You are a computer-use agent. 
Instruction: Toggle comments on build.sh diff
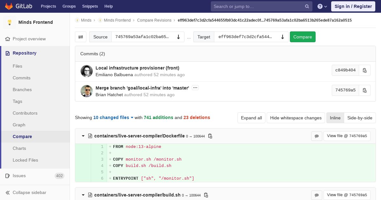click(317, 195)
